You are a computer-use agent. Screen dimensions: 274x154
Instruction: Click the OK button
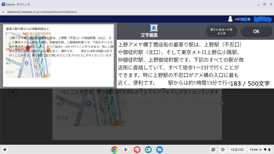pos(256,31)
